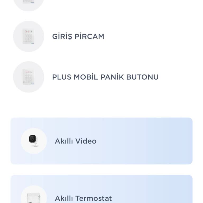
Task: Tap the word Video in the blue card
Action: [x=86, y=141]
